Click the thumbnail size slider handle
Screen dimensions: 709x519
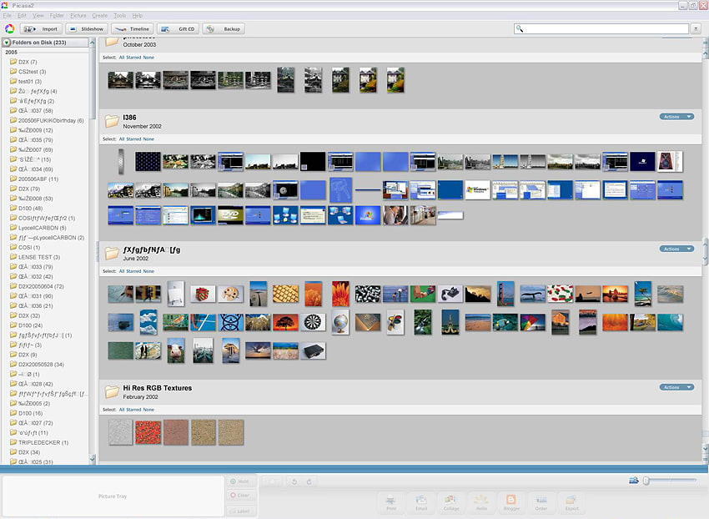click(646, 480)
